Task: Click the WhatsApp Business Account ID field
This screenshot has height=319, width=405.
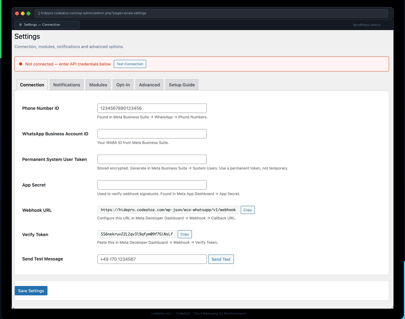Action: click(152, 134)
